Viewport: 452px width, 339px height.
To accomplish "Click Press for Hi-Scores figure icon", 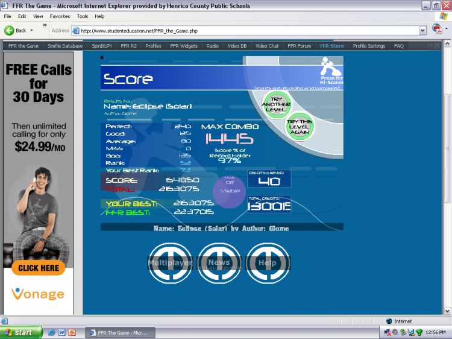I will pyautogui.click(x=331, y=71).
